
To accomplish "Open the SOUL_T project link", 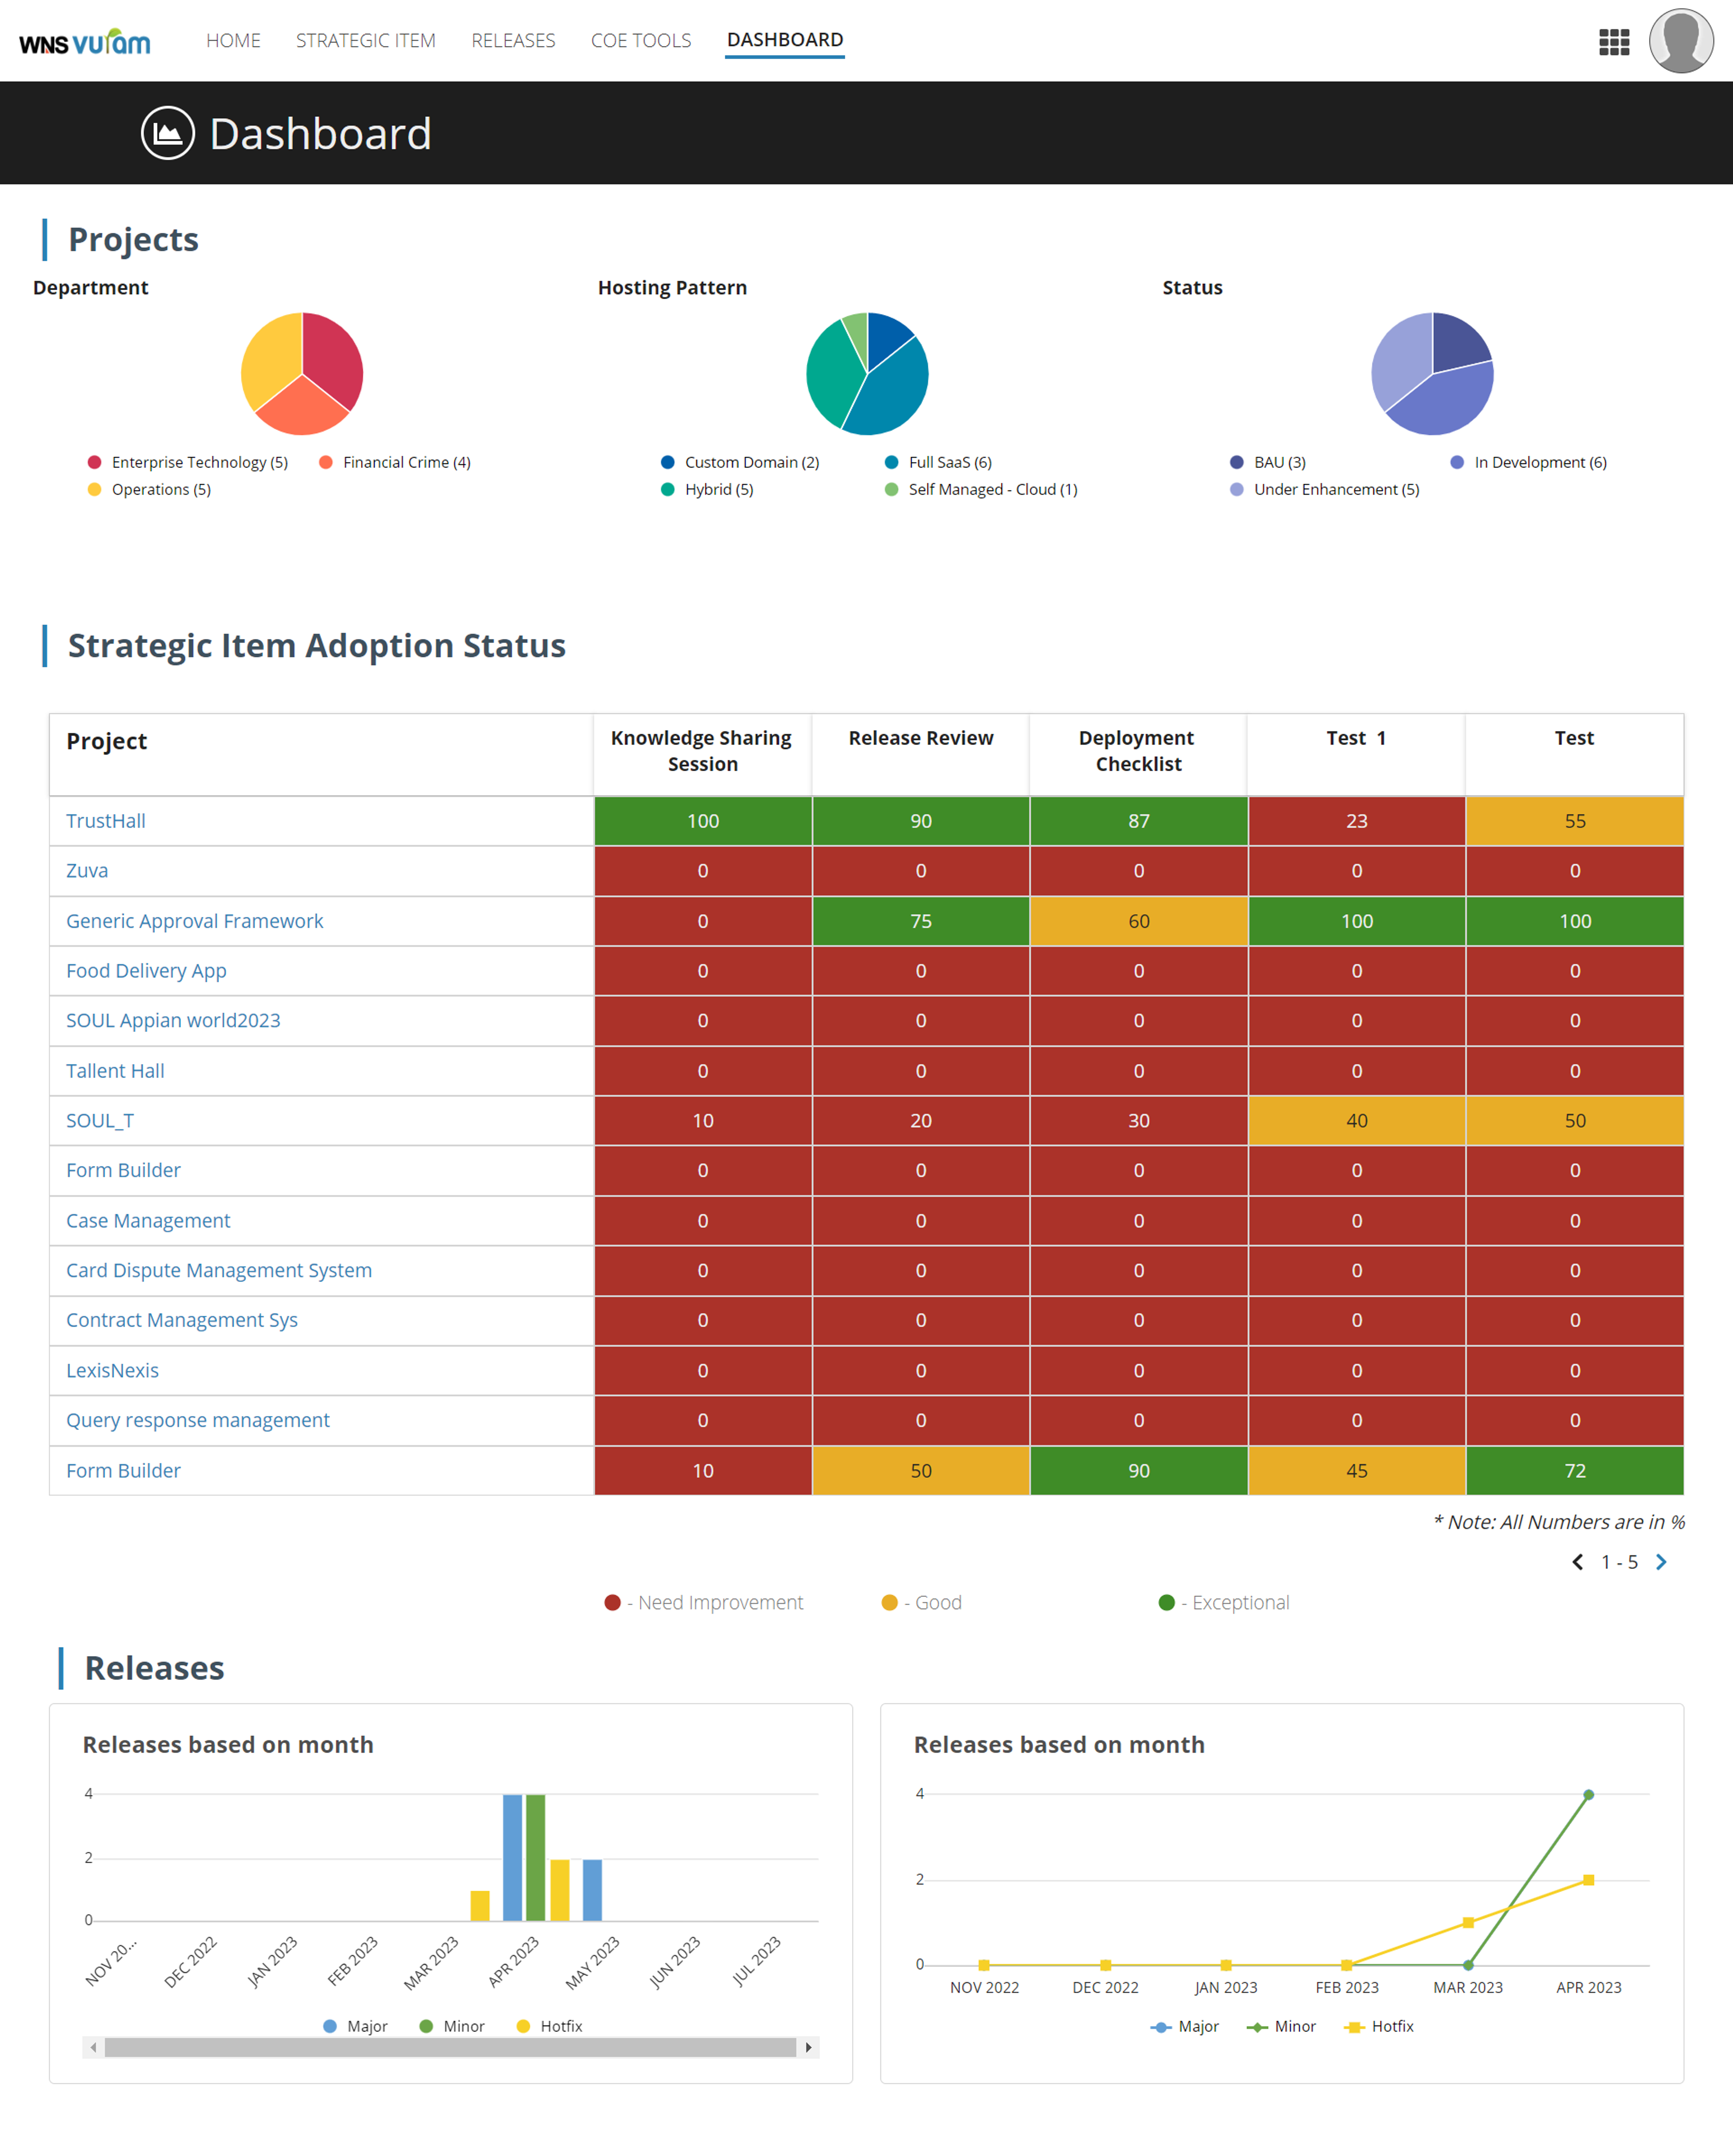I will [x=100, y=1121].
